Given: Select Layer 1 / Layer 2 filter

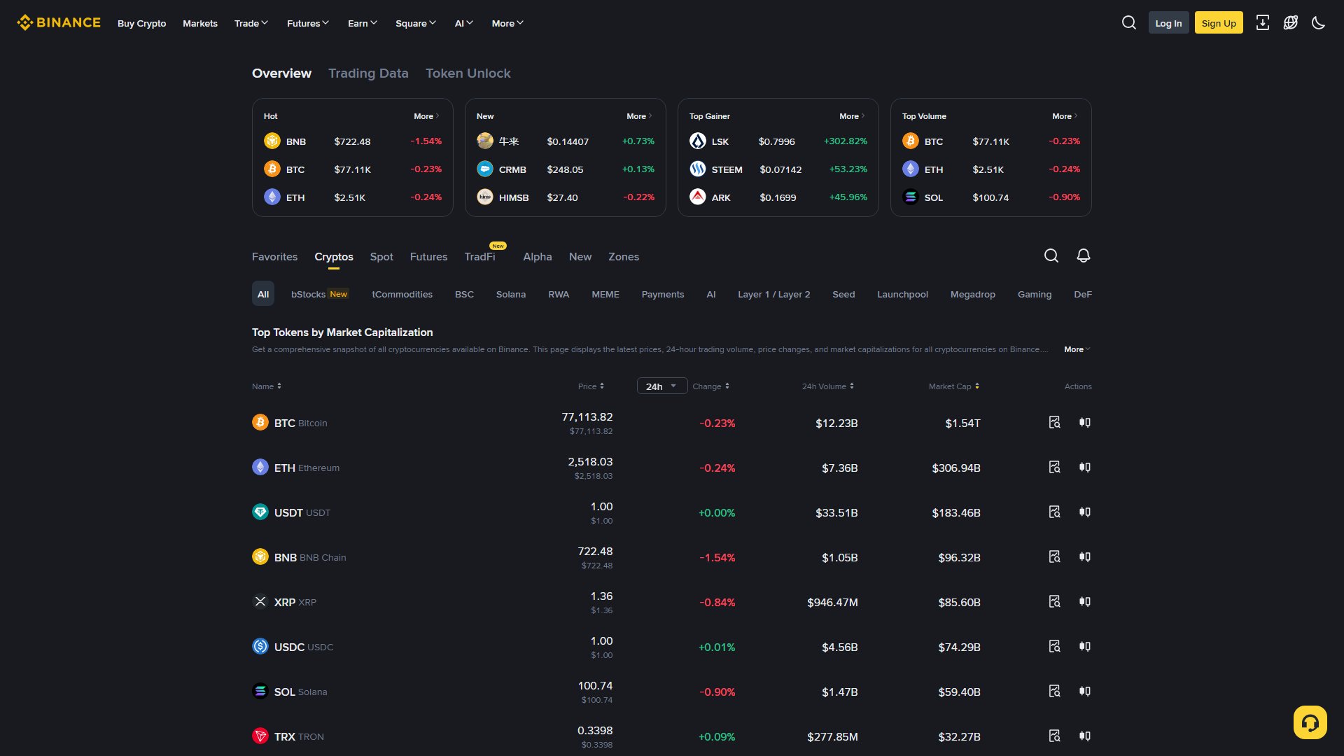Looking at the screenshot, I should coord(773,294).
